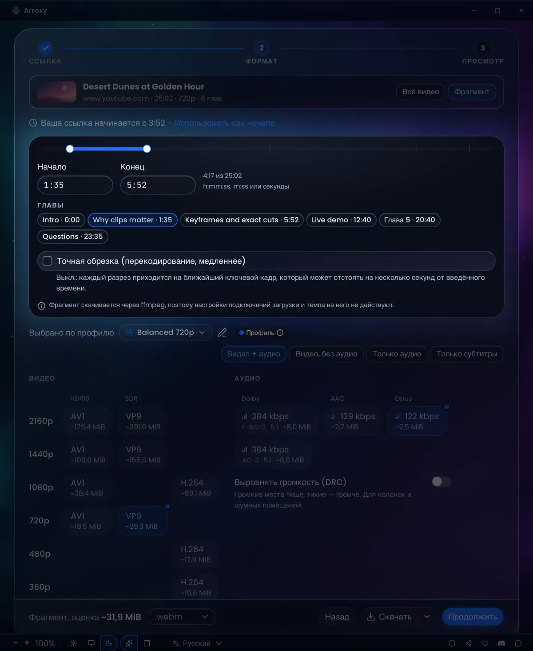Screen dimensions: 533x651
Task: Choose the 2160p AV1 HDR10 format cell
Action: (x=88, y=421)
